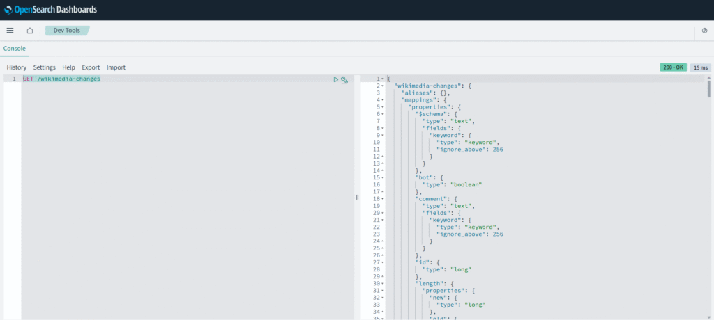Click the "long" value on line 33
The height and width of the screenshot is (320, 714).
(475, 305)
